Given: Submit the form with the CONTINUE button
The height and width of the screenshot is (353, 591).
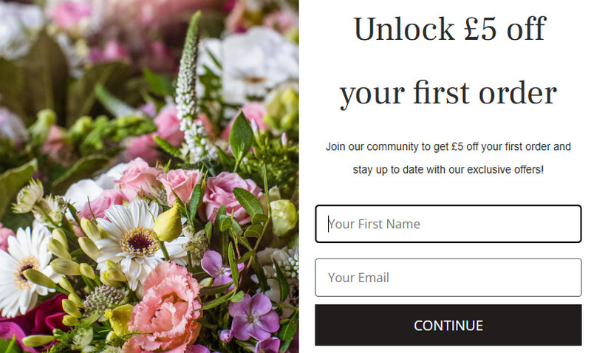Looking at the screenshot, I should point(448,325).
